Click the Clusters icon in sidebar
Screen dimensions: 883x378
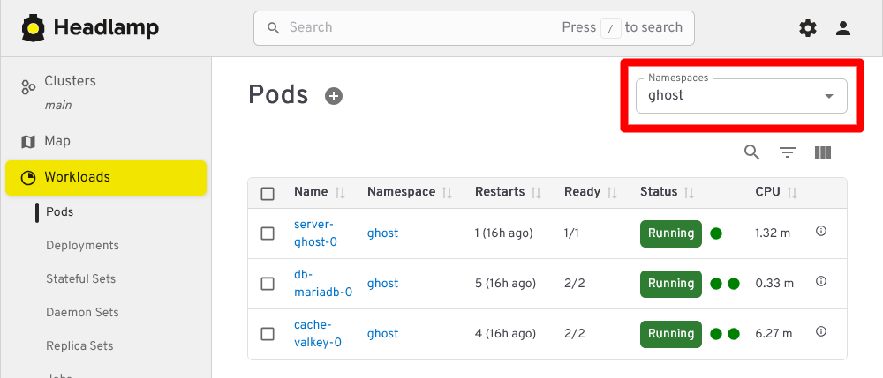coord(28,86)
